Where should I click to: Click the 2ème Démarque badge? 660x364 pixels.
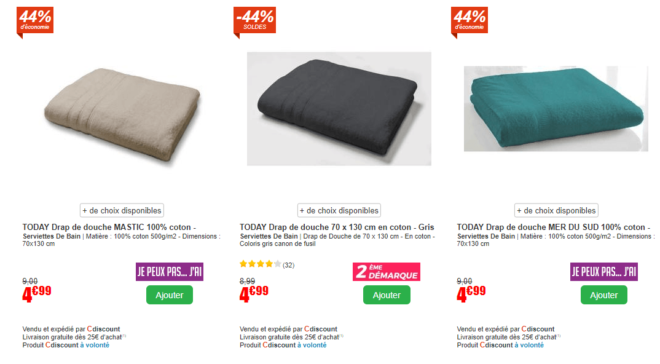(386, 272)
